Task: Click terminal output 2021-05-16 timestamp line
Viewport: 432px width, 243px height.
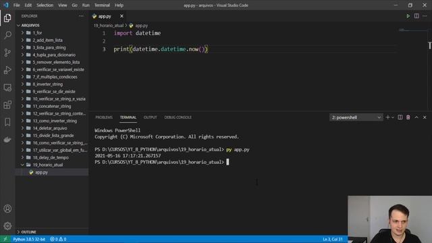Action: pos(128,156)
